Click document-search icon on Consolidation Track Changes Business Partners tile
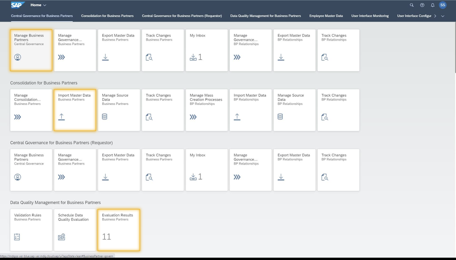Viewport: 456px width, 260px height. click(x=149, y=117)
